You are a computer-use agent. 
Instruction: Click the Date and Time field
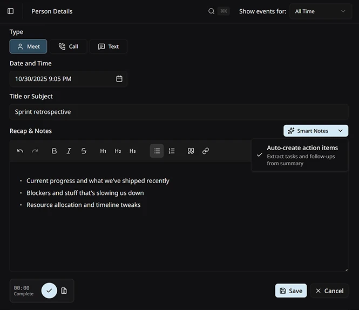click(x=68, y=79)
